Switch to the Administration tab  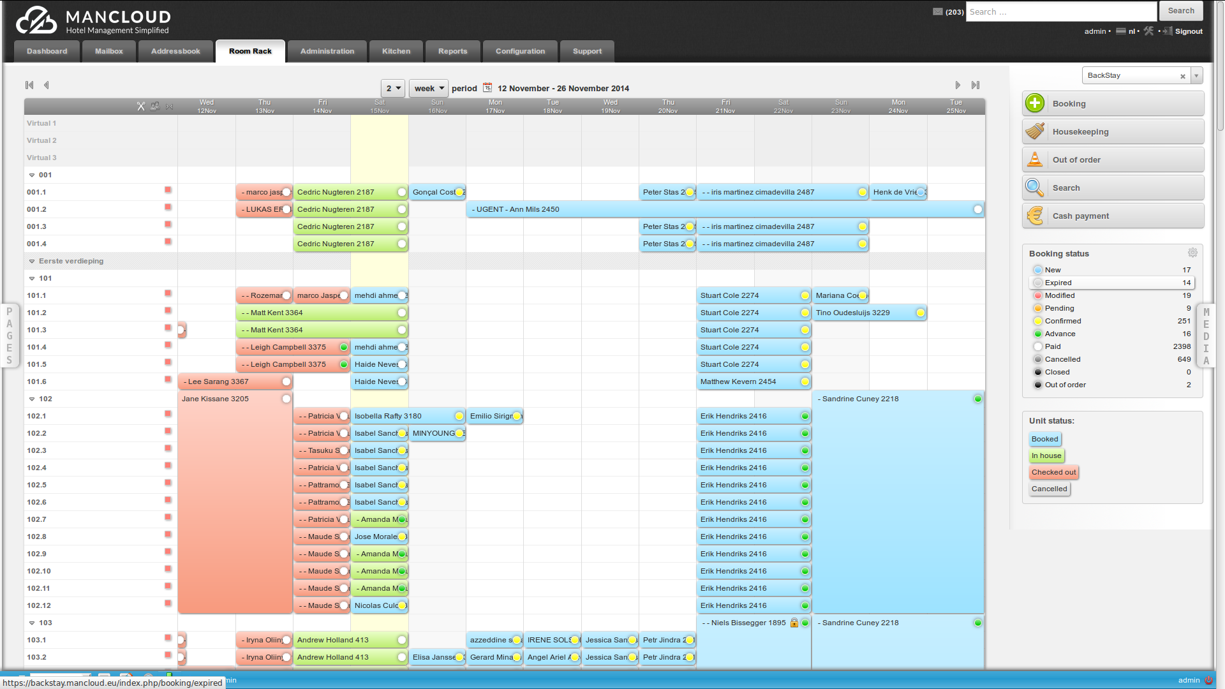click(327, 51)
